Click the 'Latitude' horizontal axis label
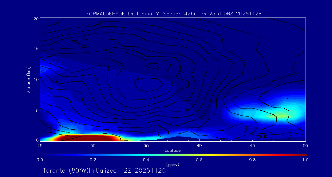Screen dimensions: 332x177 (172, 151)
